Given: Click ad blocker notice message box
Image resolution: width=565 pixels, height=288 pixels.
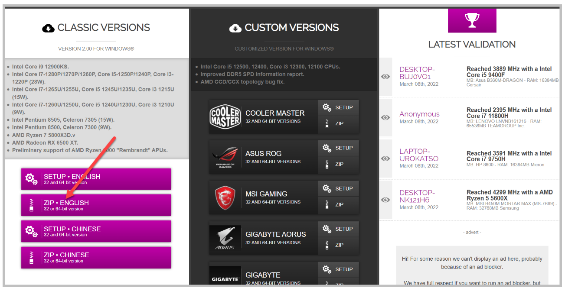Looking at the screenshot, I should point(472,266).
